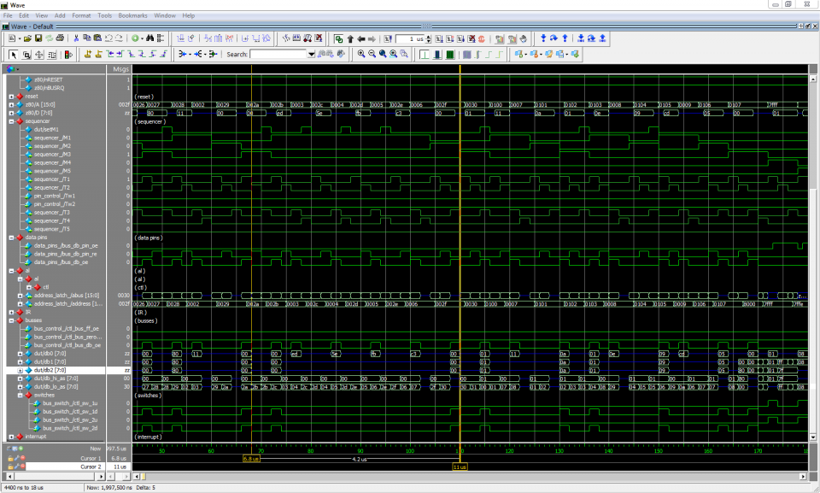Image resolution: width=820 pixels, height=493 pixels.
Task: Open the Tools menu
Action: point(103,15)
